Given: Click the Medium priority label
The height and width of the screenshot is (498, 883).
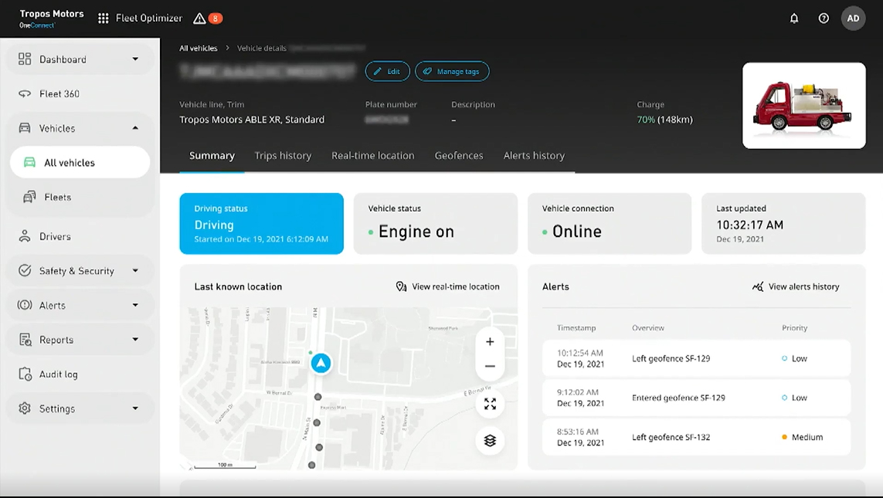Looking at the screenshot, I should pos(807,437).
